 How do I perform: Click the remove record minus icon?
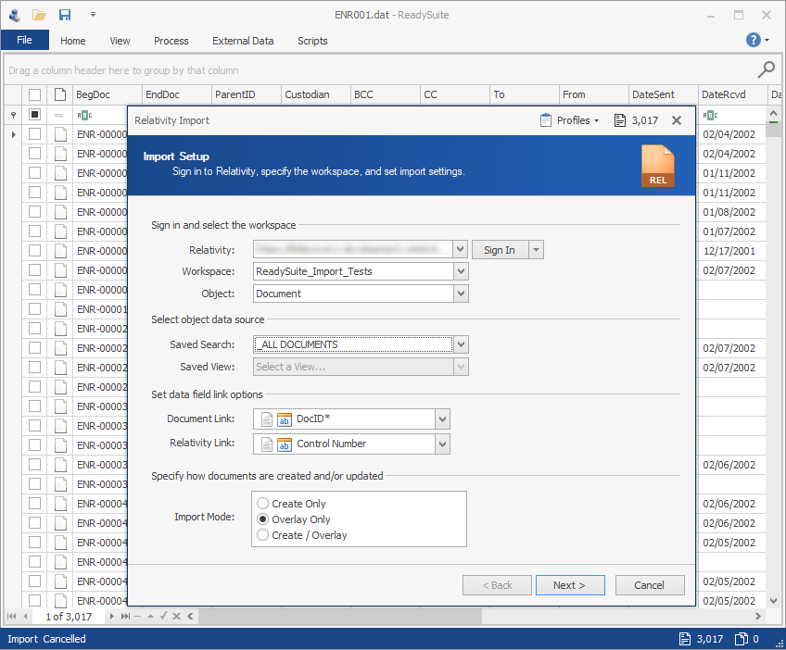[138, 616]
